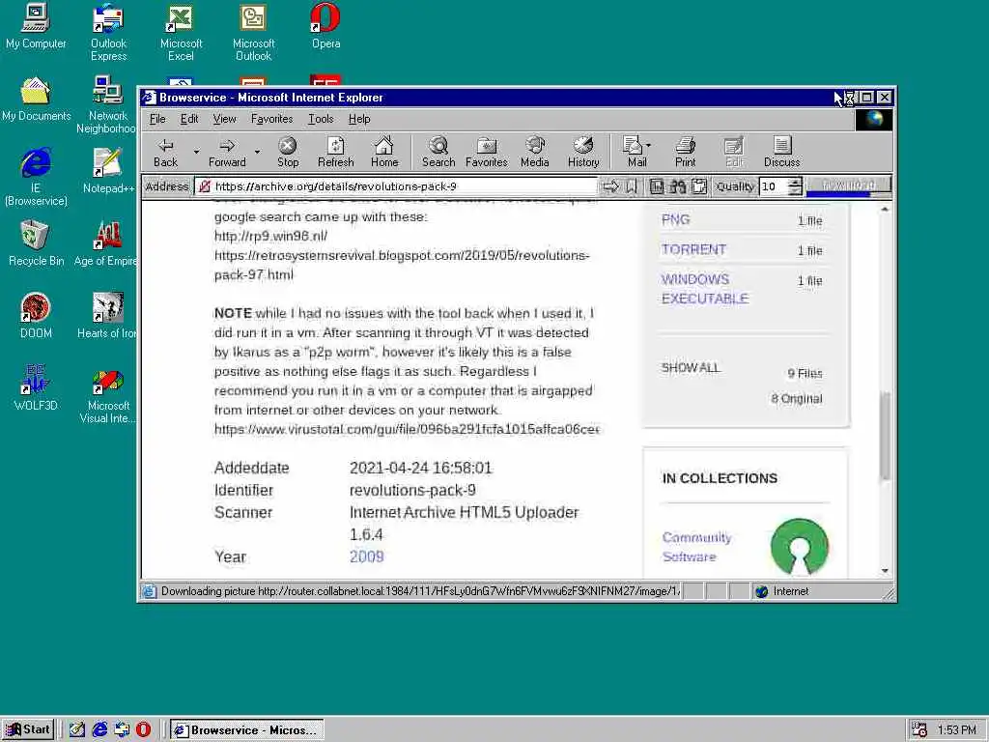This screenshot has width=989, height=742.
Task: Click the address bar URL field
Action: point(395,186)
